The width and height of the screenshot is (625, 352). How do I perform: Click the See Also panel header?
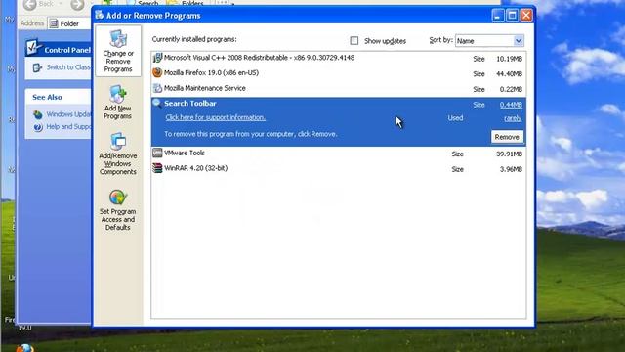(59, 97)
